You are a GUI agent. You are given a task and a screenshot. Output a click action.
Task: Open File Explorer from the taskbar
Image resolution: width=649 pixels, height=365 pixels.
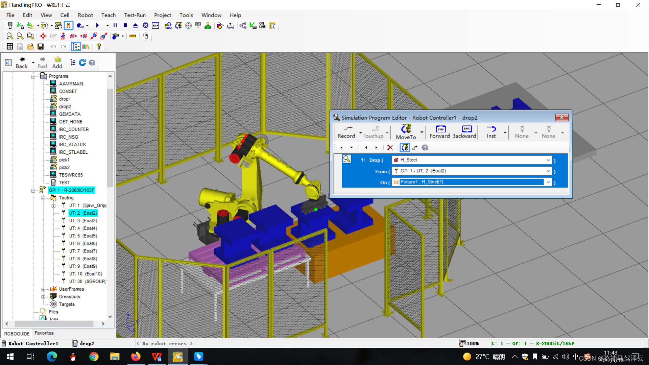[x=115, y=357]
